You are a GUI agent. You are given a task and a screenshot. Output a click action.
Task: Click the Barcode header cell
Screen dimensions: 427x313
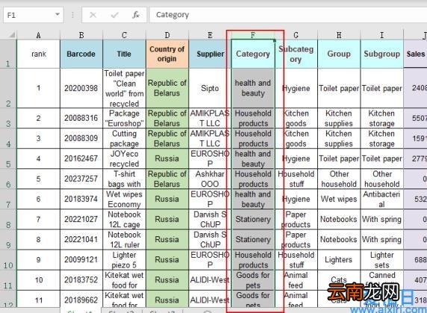pyautogui.click(x=81, y=54)
